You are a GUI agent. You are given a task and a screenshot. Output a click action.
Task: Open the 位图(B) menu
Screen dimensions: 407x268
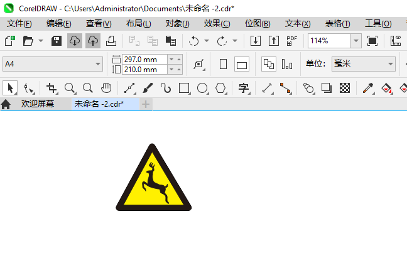click(258, 24)
